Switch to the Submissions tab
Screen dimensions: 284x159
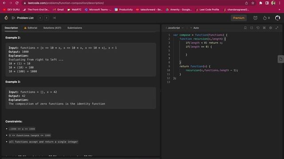click(75, 28)
